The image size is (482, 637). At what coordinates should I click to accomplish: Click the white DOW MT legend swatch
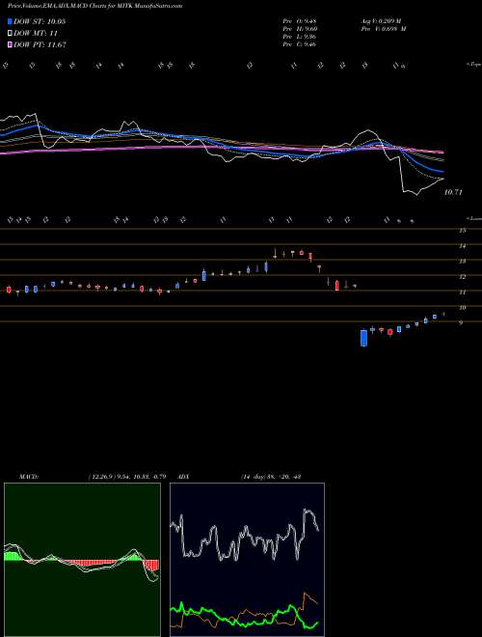pos(10,34)
